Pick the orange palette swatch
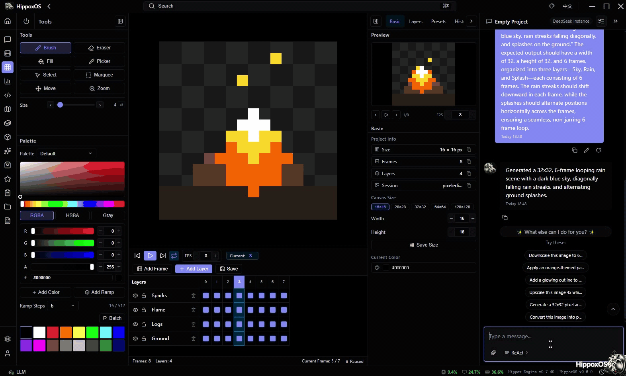 tap(66, 332)
